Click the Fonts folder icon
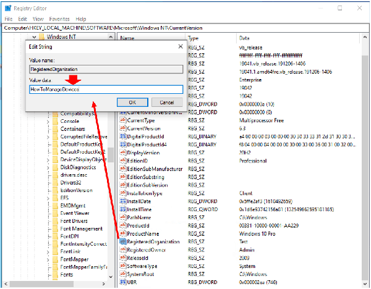Screen dimensions: 371x289 pyautogui.click(x=55, y=274)
